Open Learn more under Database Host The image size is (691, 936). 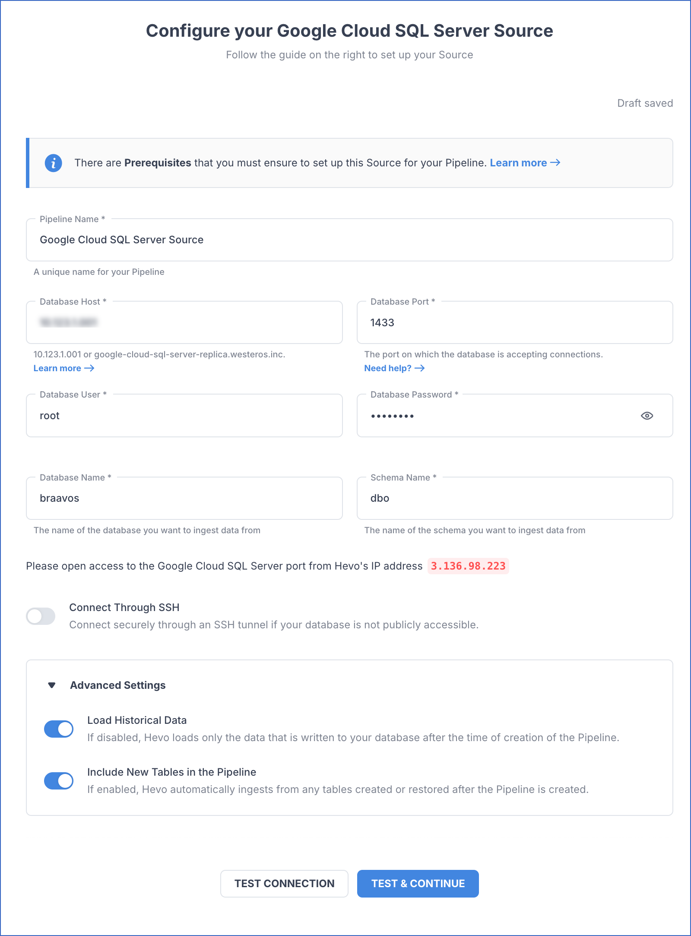pyautogui.click(x=63, y=368)
